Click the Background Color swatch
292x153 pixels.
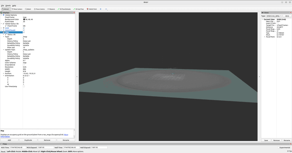[x=24, y=19]
